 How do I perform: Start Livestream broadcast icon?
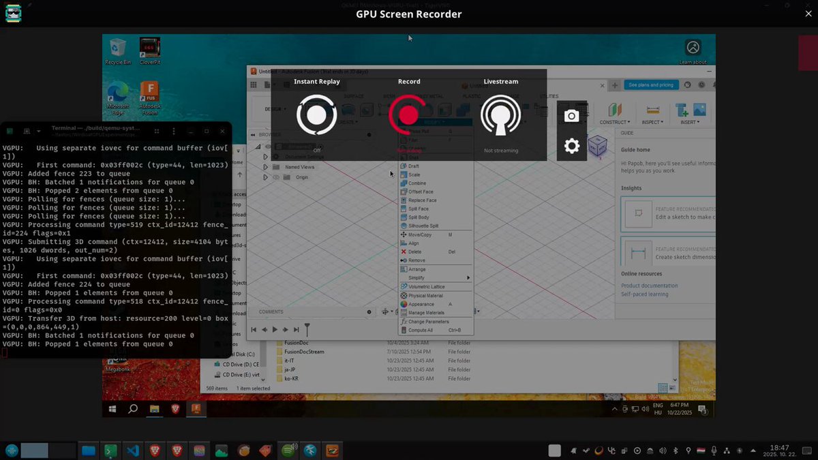pos(501,114)
